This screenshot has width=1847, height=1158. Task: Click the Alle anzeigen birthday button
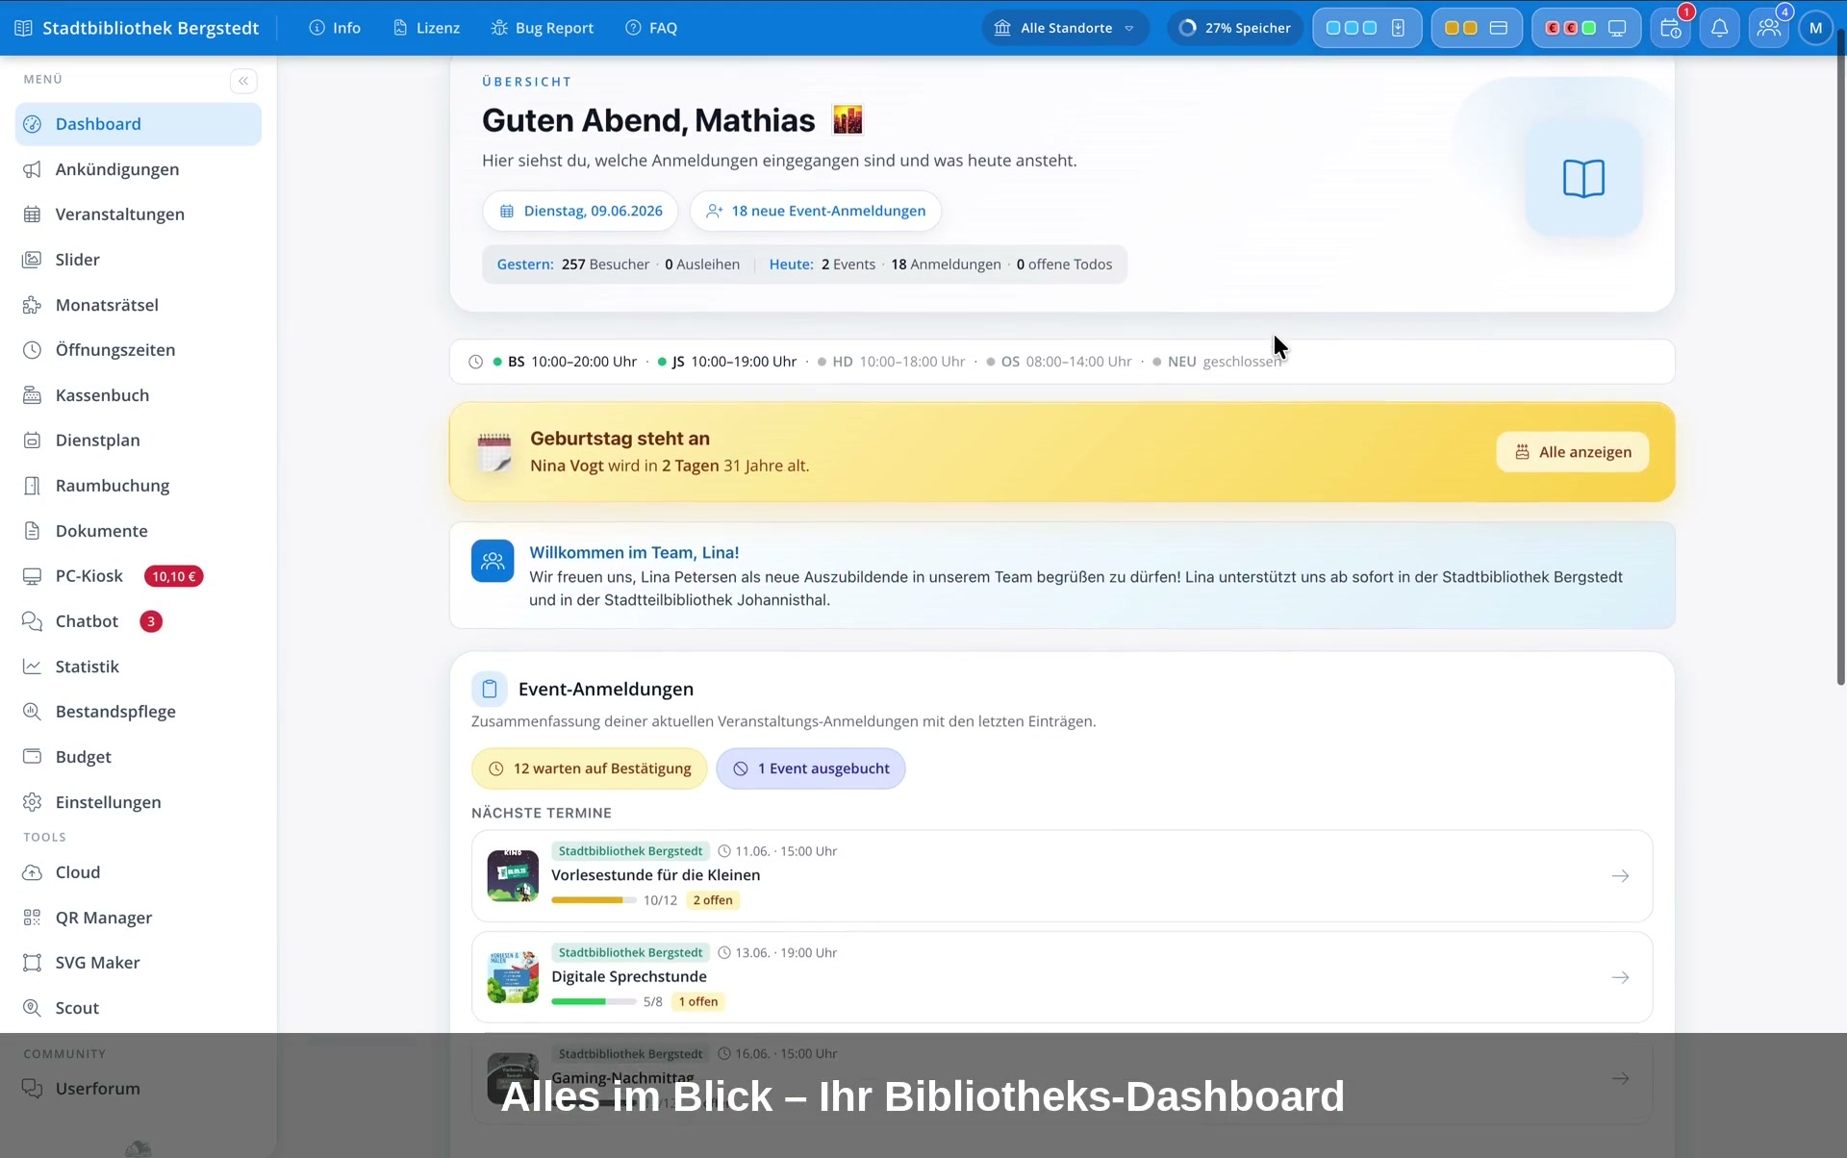coord(1573,452)
